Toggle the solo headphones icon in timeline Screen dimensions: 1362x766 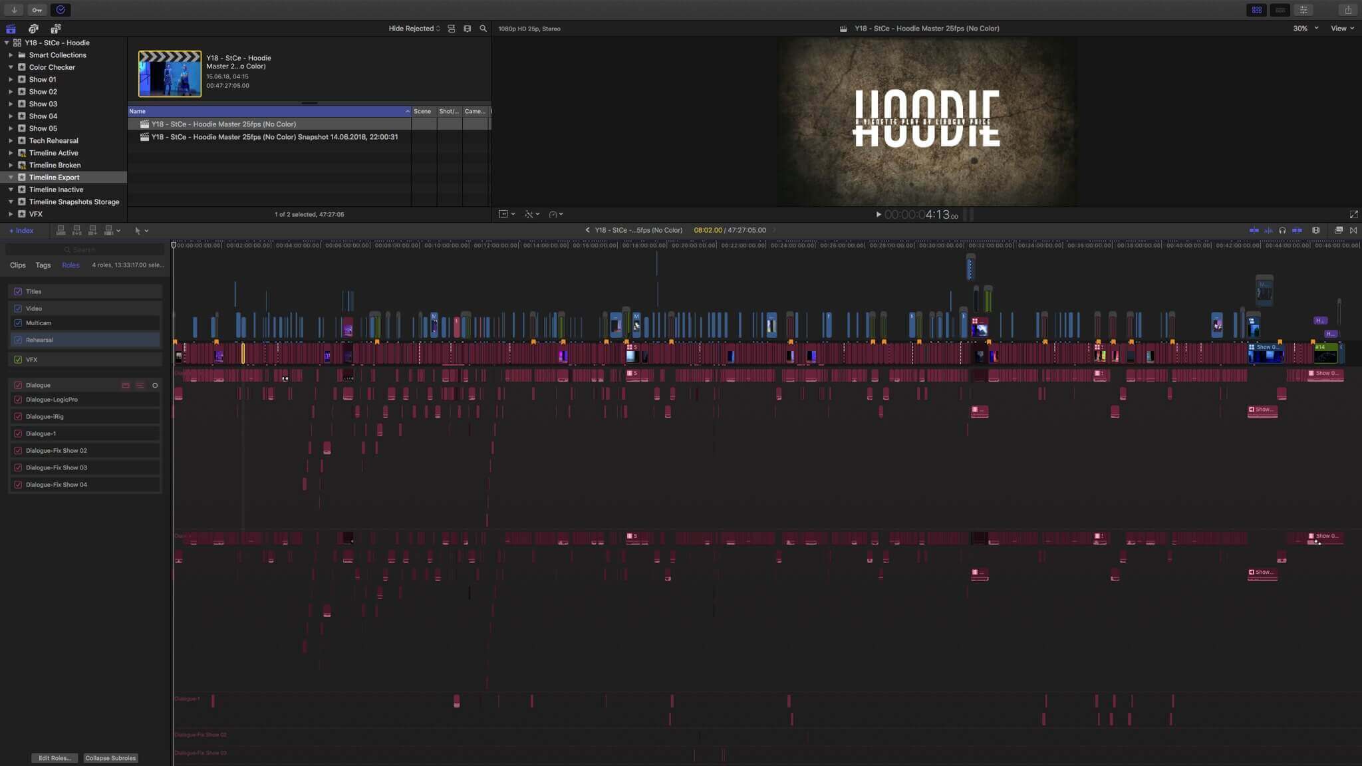[1282, 231]
